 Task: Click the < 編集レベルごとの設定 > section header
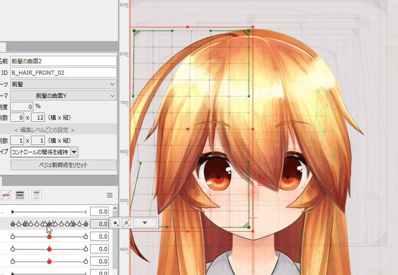(x=44, y=130)
